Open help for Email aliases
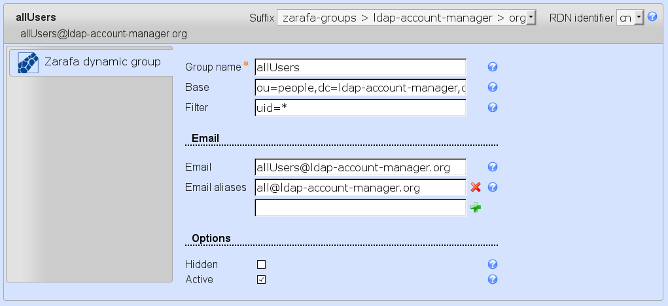The image size is (668, 306). [x=493, y=188]
